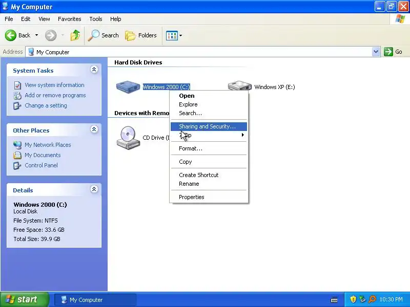This screenshot has width=410, height=307.
Task: Open the Help menu
Action: pos(116,19)
